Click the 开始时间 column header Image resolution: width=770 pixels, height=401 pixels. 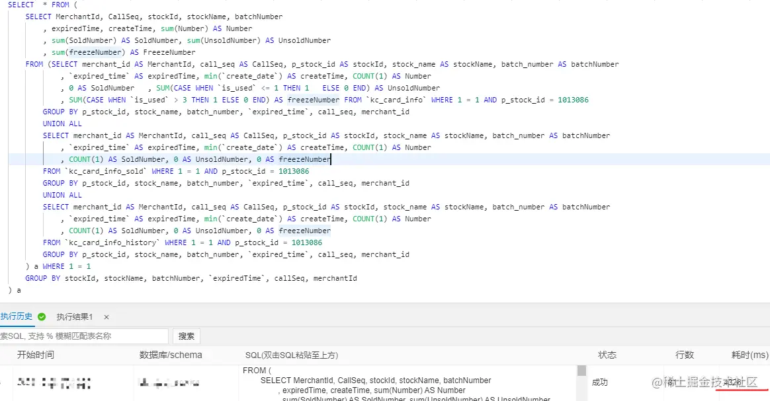35,355
